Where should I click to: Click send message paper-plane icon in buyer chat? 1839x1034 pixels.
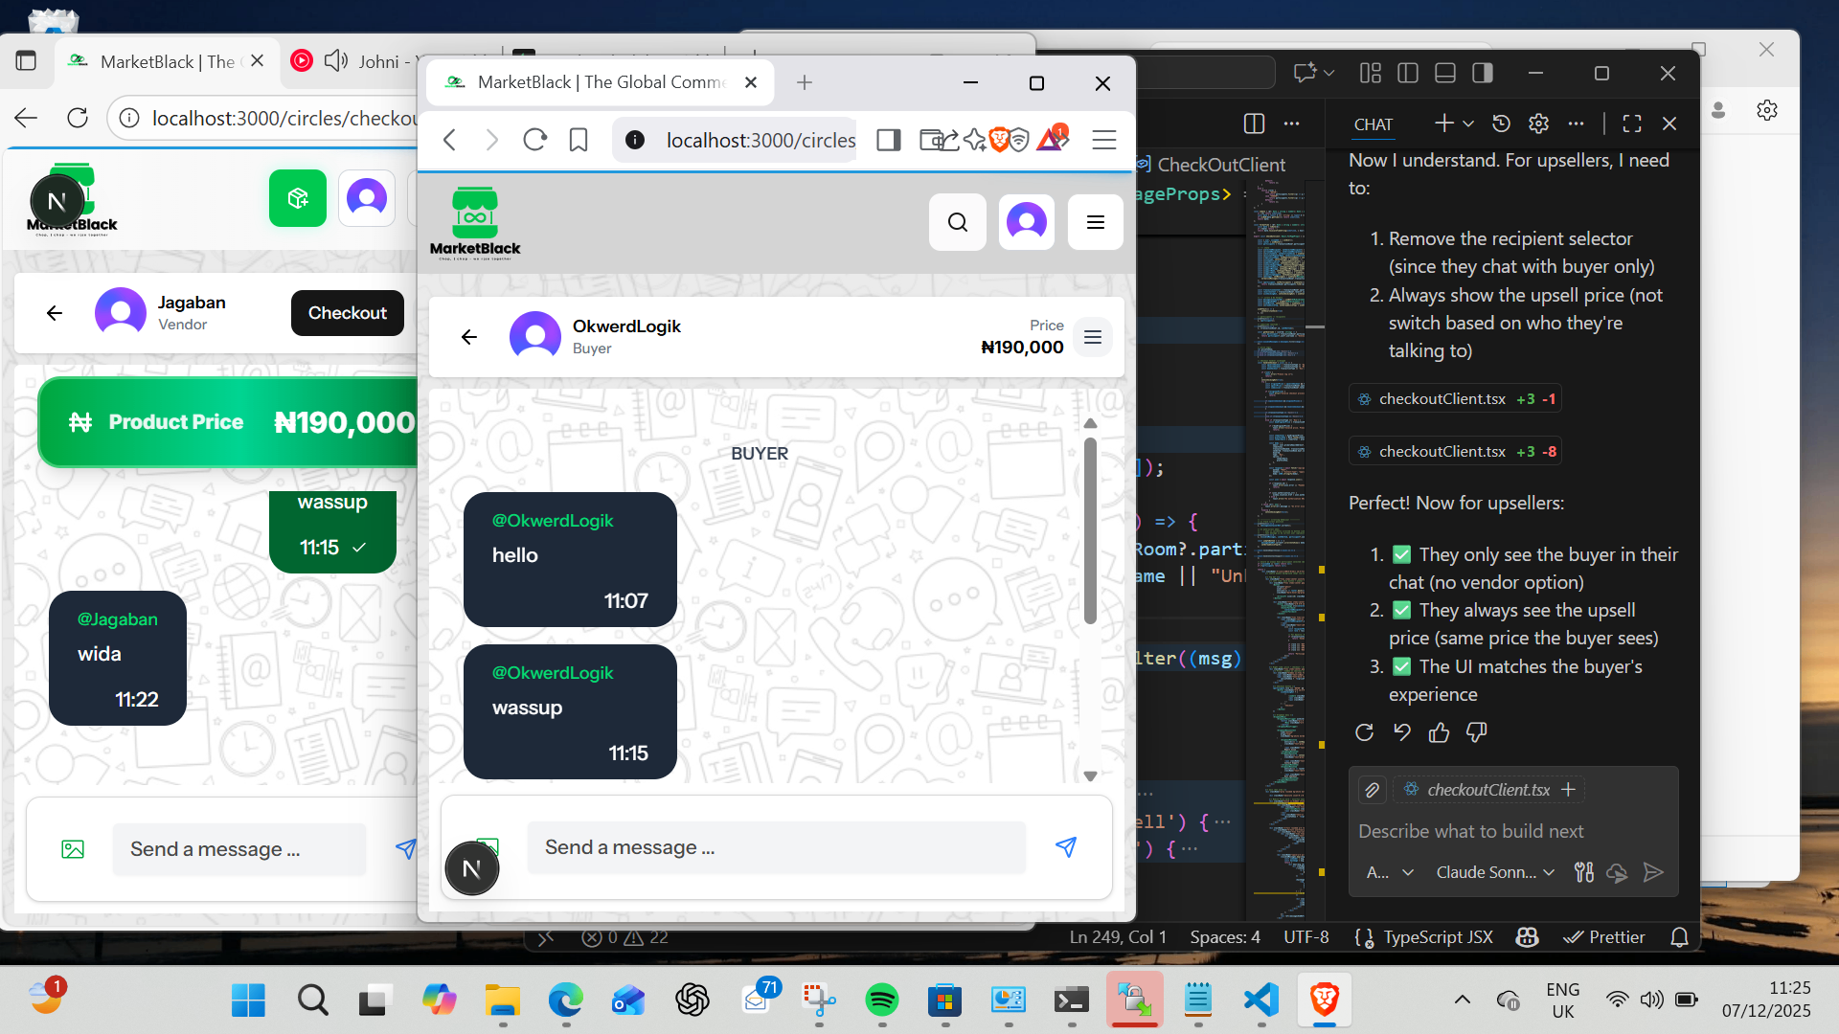[x=1065, y=847]
